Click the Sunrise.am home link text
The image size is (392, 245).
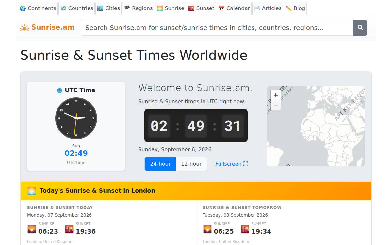(53, 27)
